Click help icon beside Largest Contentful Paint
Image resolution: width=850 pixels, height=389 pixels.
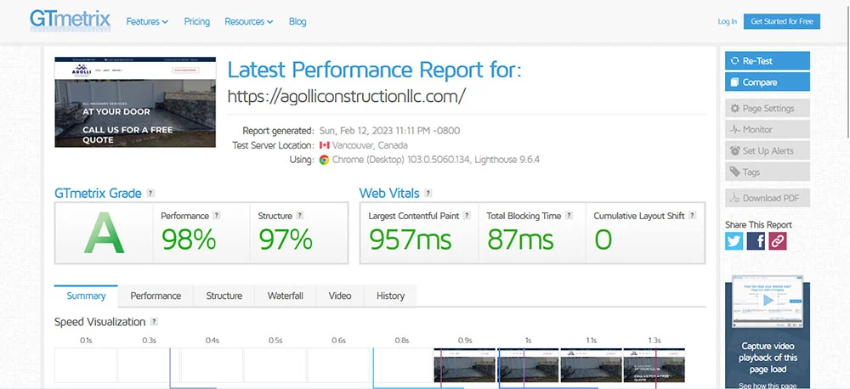coord(467,216)
